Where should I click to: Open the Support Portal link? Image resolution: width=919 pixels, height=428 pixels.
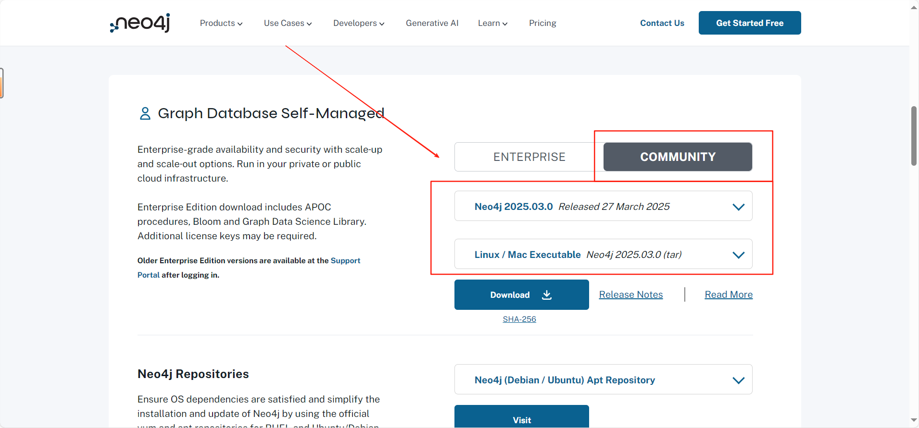tap(345, 260)
